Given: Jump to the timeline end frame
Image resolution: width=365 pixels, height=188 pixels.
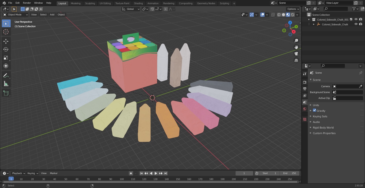Looking at the screenshot, I should [165, 173].
